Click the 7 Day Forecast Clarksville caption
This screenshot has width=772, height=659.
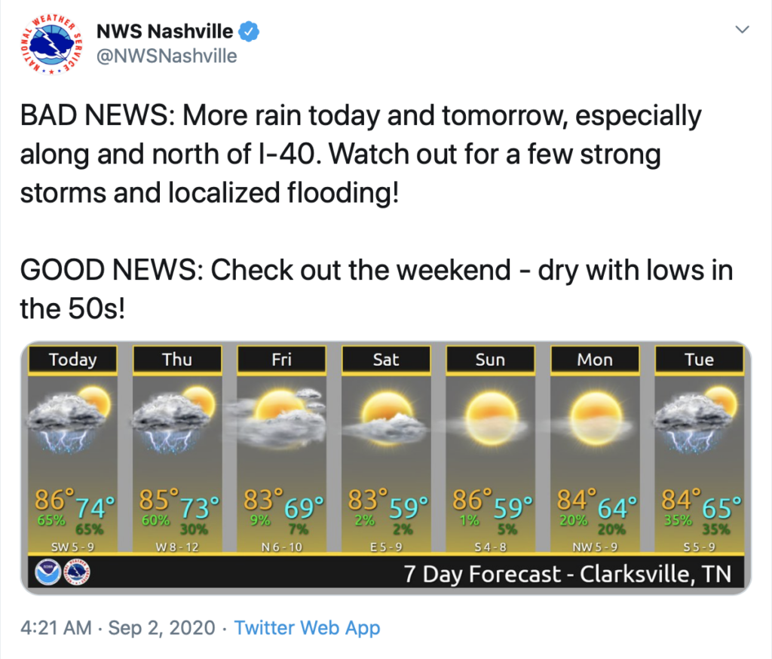pyautogui.click(x=568, y=574)
